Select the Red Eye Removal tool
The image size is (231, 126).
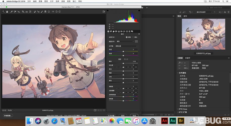point(38,12)
